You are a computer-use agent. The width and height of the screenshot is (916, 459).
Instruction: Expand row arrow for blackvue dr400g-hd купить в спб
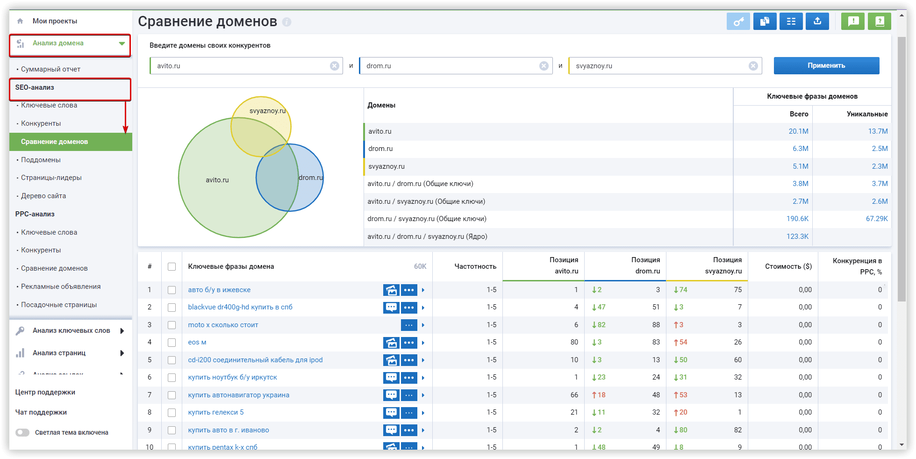click(423, 308)
